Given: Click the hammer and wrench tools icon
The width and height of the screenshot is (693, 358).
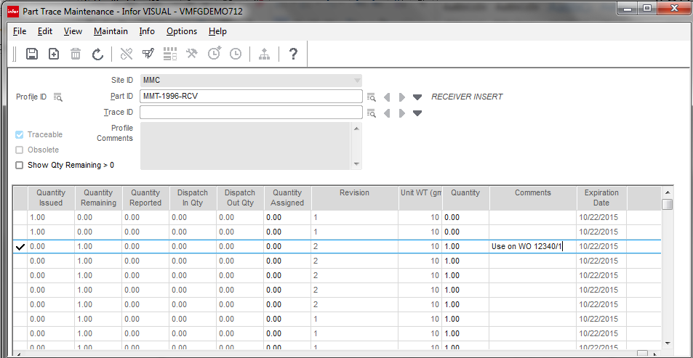Looking at the screenshot, I should [191, 54].
